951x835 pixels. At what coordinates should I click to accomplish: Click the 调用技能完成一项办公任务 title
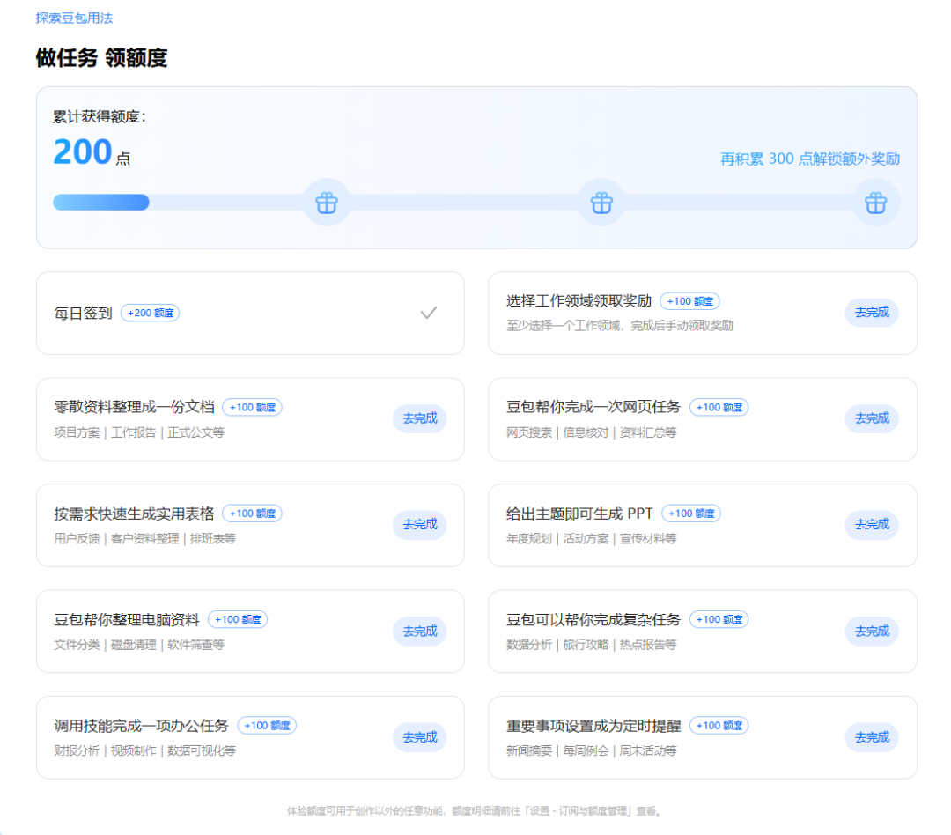[141, 726]
